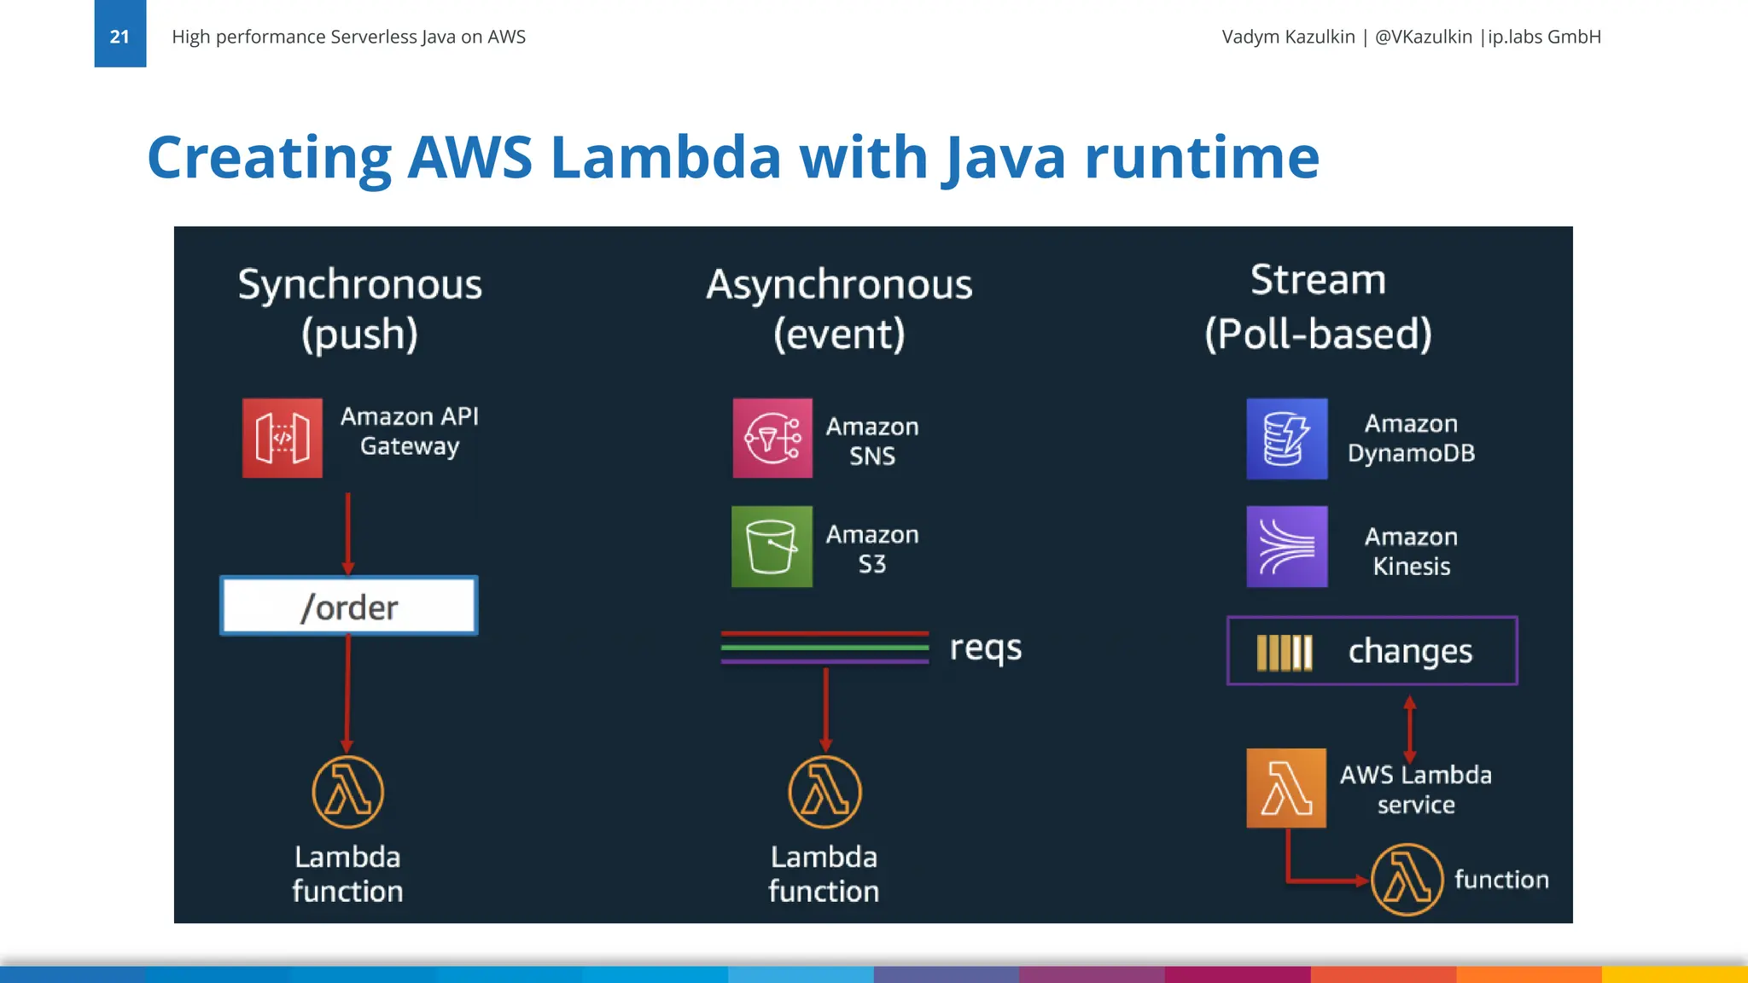Click the Amazon API Gateway icon
Screen dimensions: 1748x983
(x=283, y=438)
